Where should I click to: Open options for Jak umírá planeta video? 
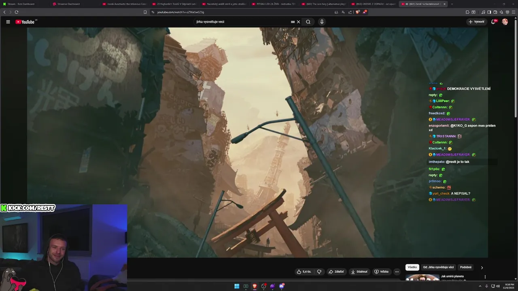tap(485, 277)
